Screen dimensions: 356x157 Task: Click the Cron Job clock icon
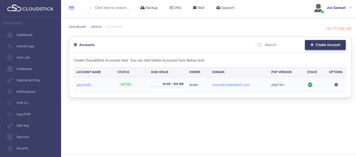(x=10, y=58)
